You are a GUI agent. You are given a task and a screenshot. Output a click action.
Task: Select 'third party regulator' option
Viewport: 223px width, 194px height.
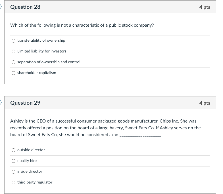click(x=13, y=182)
